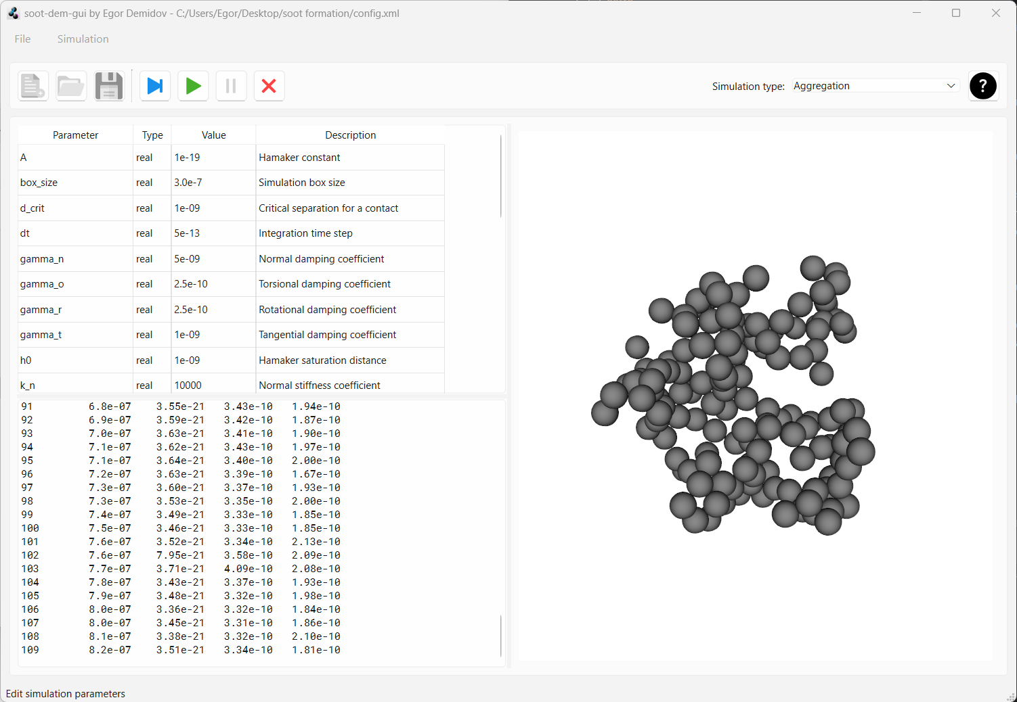This screenshot has height=702, width=1017.
Task: Click the app icon in title bar
Action: pyautogui.click(x=14, y=13)
